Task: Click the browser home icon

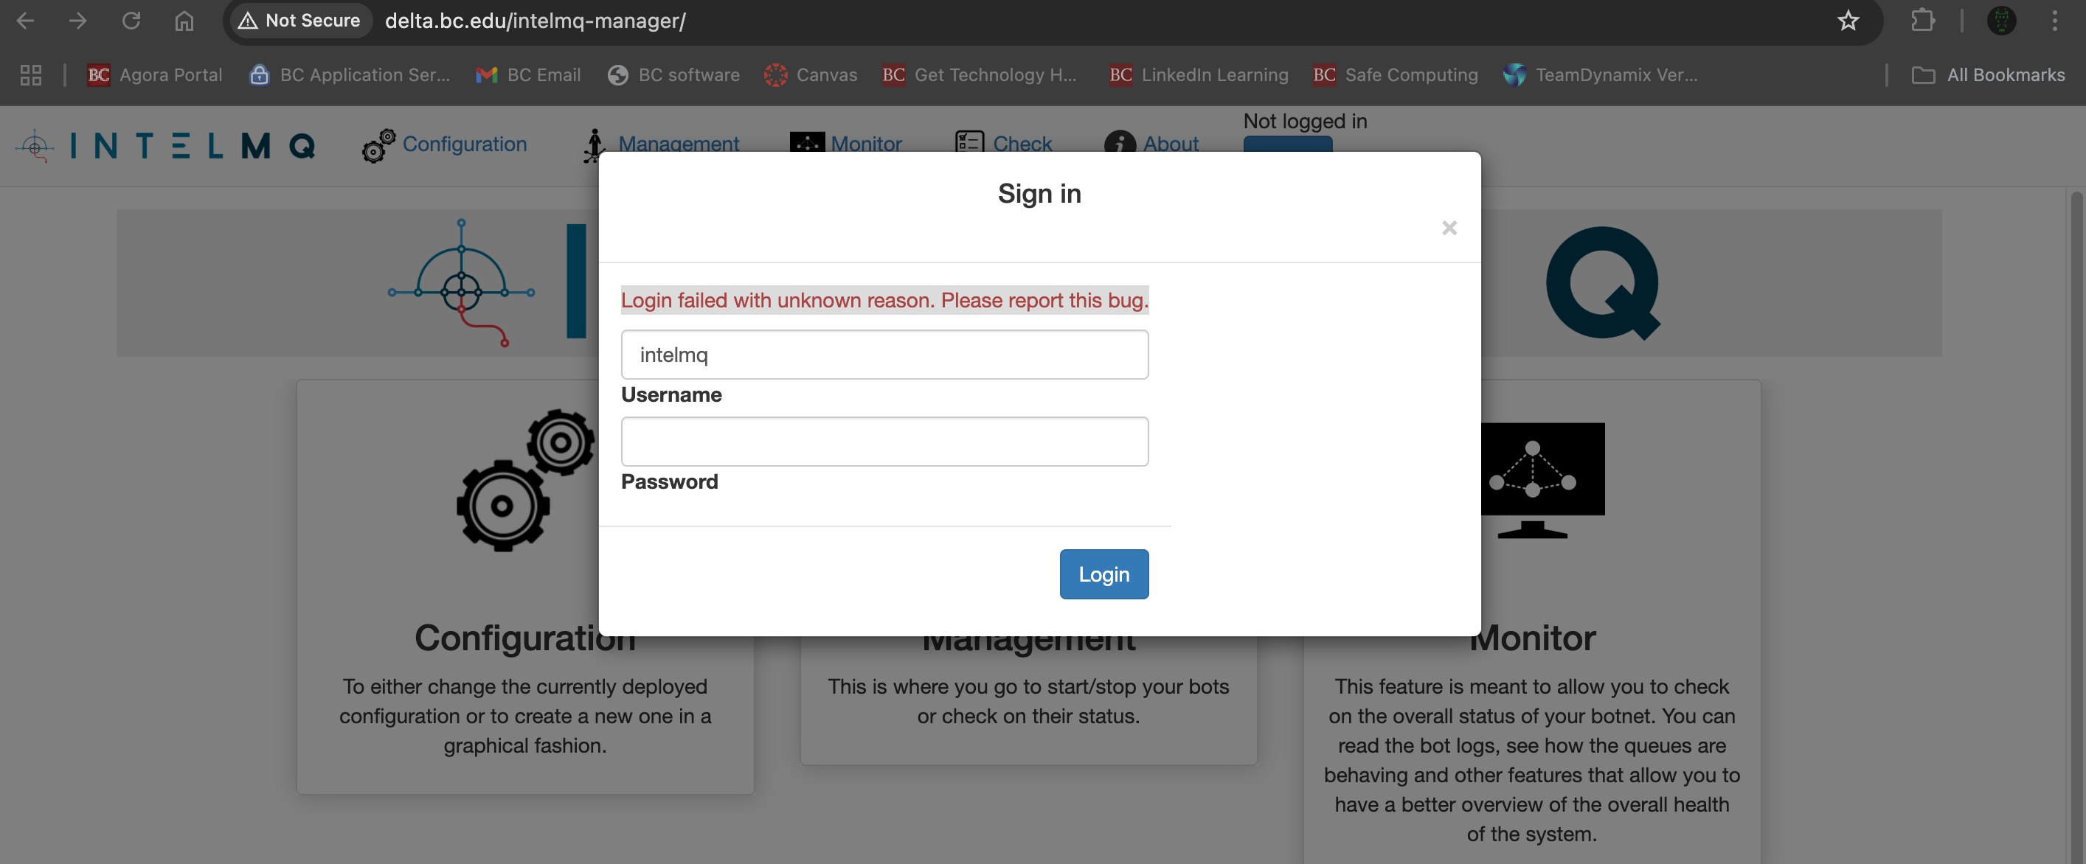Action: point(184,20)
